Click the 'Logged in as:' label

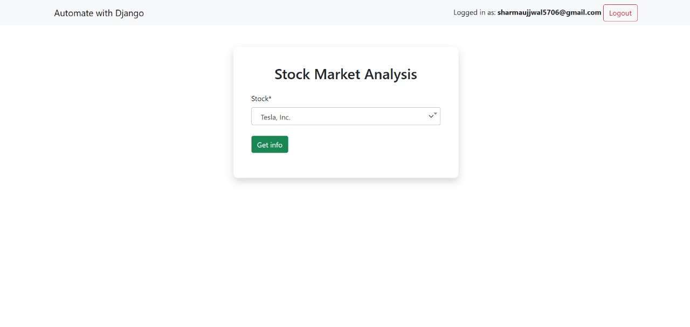pyautogui.click(x=474, y=12)
